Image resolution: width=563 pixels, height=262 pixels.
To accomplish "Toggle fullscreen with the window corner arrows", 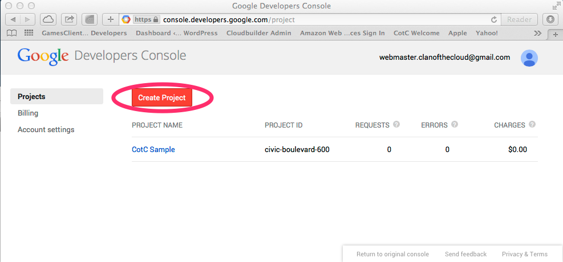I will tap(556, 6).
